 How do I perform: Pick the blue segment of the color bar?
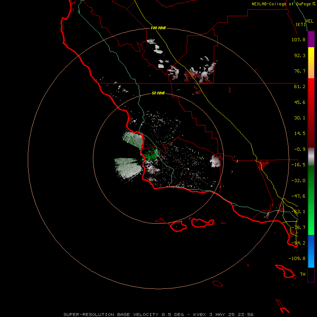pos(311,251)
